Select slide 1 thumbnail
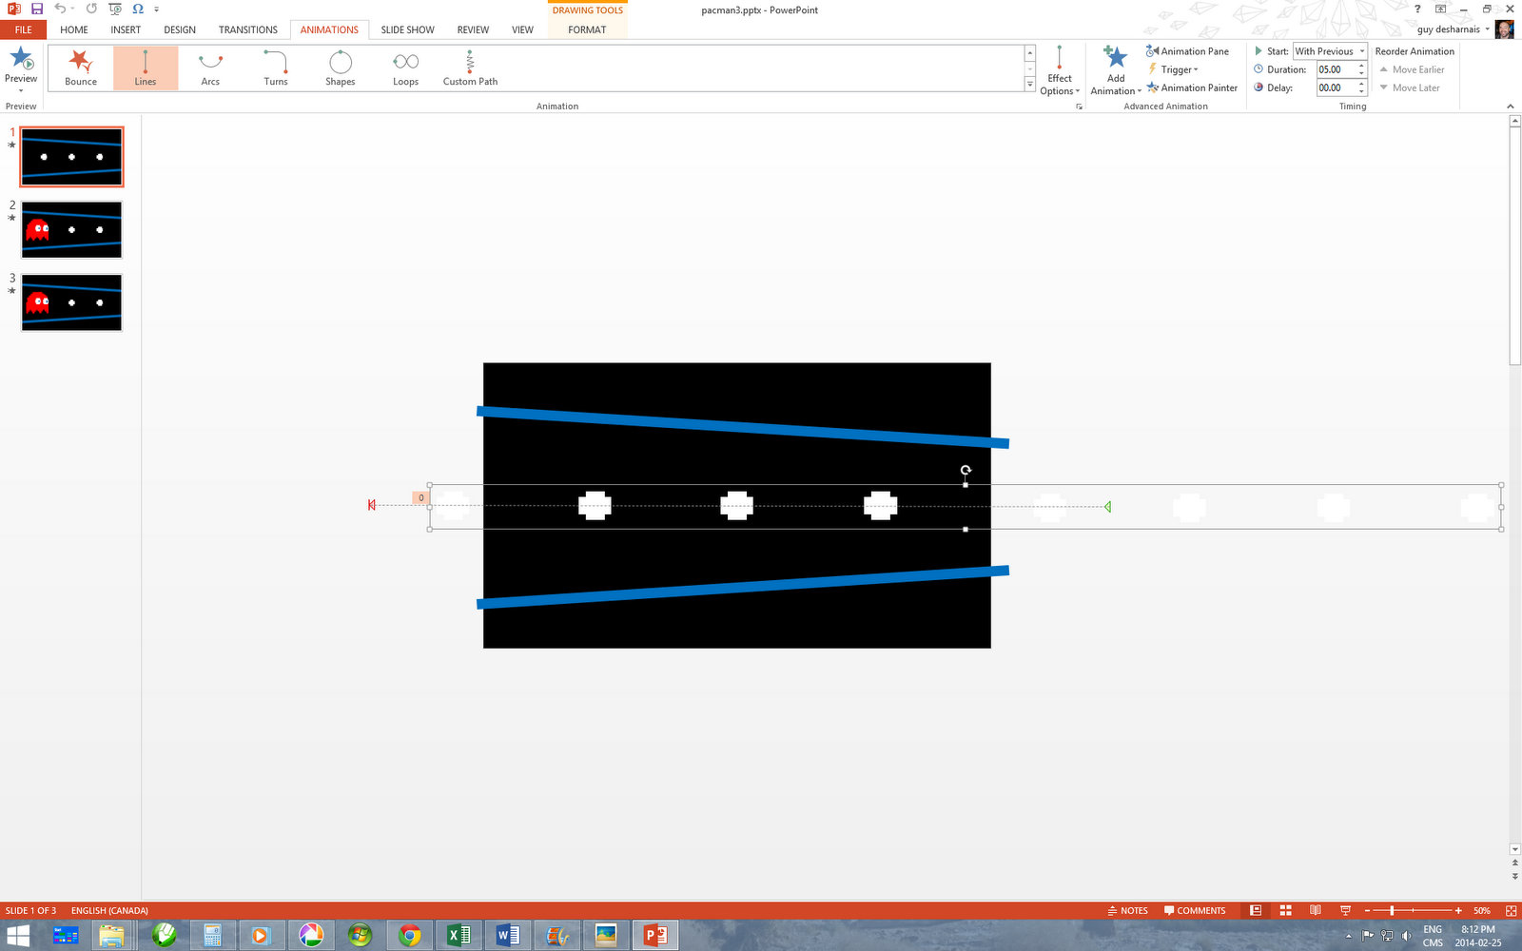 71,157
